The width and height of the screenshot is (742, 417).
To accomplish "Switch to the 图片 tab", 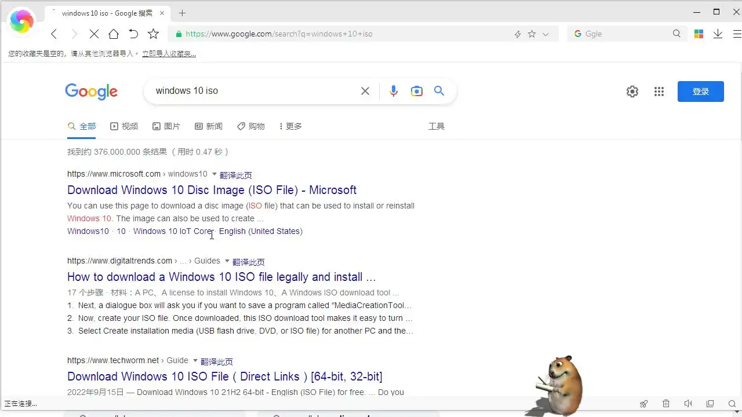I will [x=166, y=126].
